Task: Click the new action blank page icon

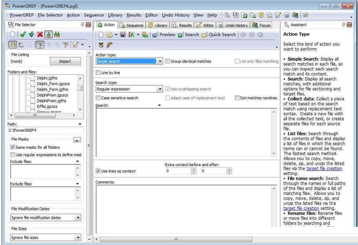Action: click(x=101, y=34)
